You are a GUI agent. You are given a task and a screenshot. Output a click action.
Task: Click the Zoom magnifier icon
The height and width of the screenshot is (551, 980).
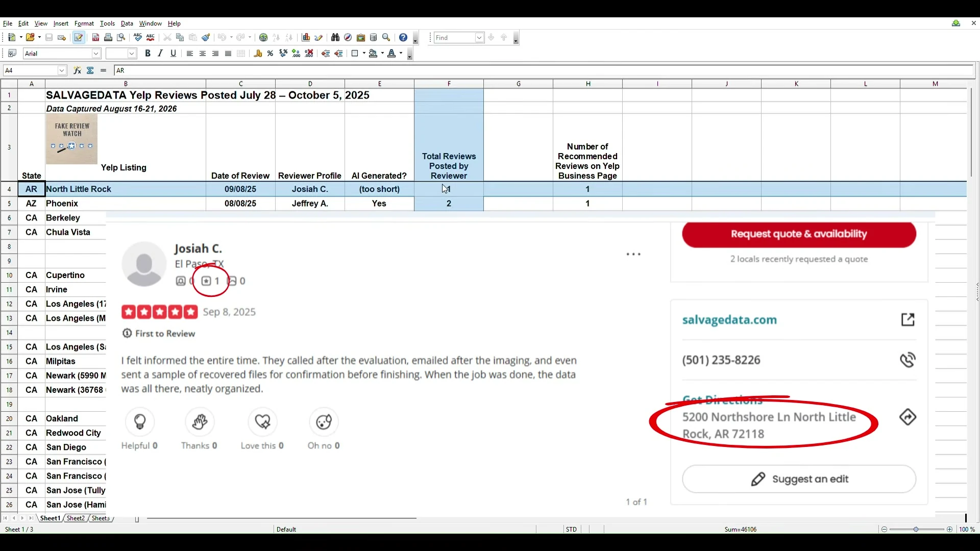tap(386, 37)
